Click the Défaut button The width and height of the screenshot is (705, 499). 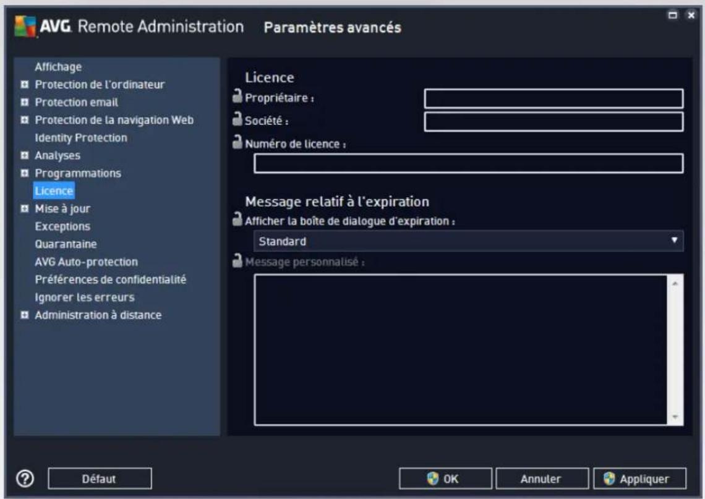click(100, 479)
